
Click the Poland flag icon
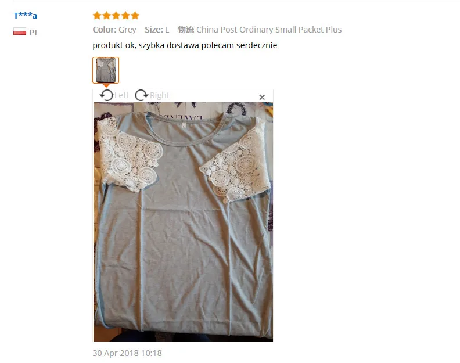pos(20,31)
